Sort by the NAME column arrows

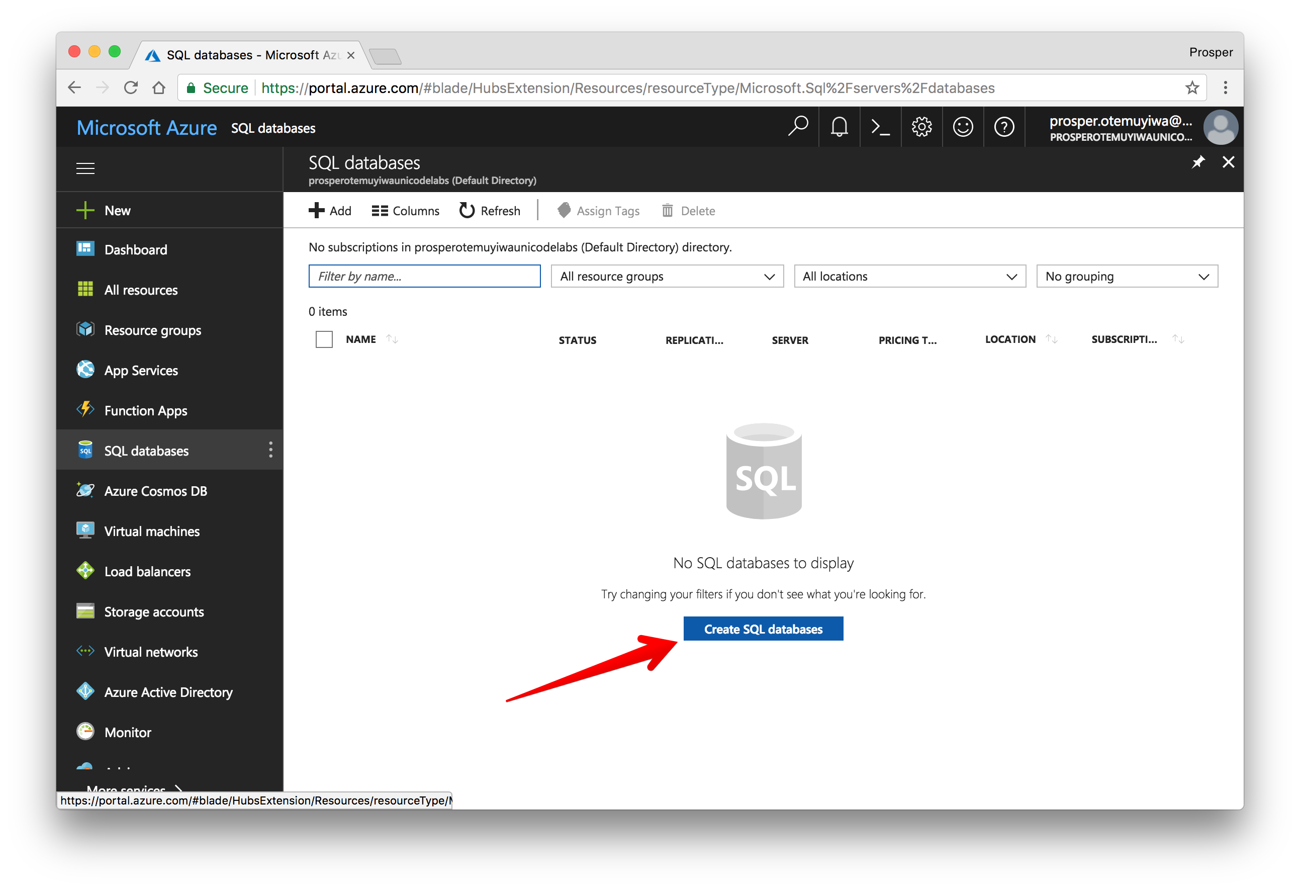392,339
